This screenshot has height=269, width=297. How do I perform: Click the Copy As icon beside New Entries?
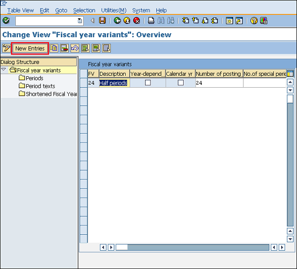tap(53, 48)
